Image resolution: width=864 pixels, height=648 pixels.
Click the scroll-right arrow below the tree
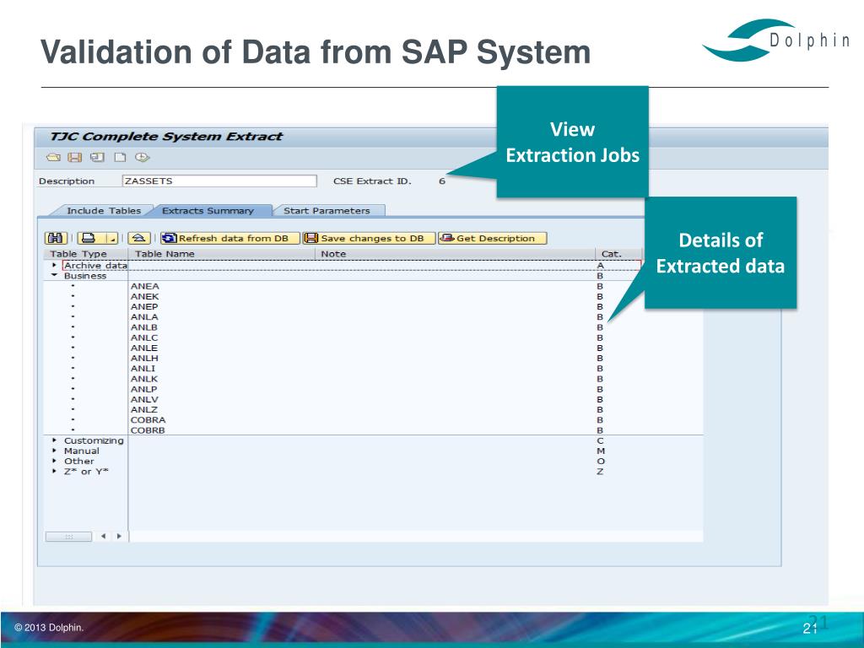(x=119, y=536)
